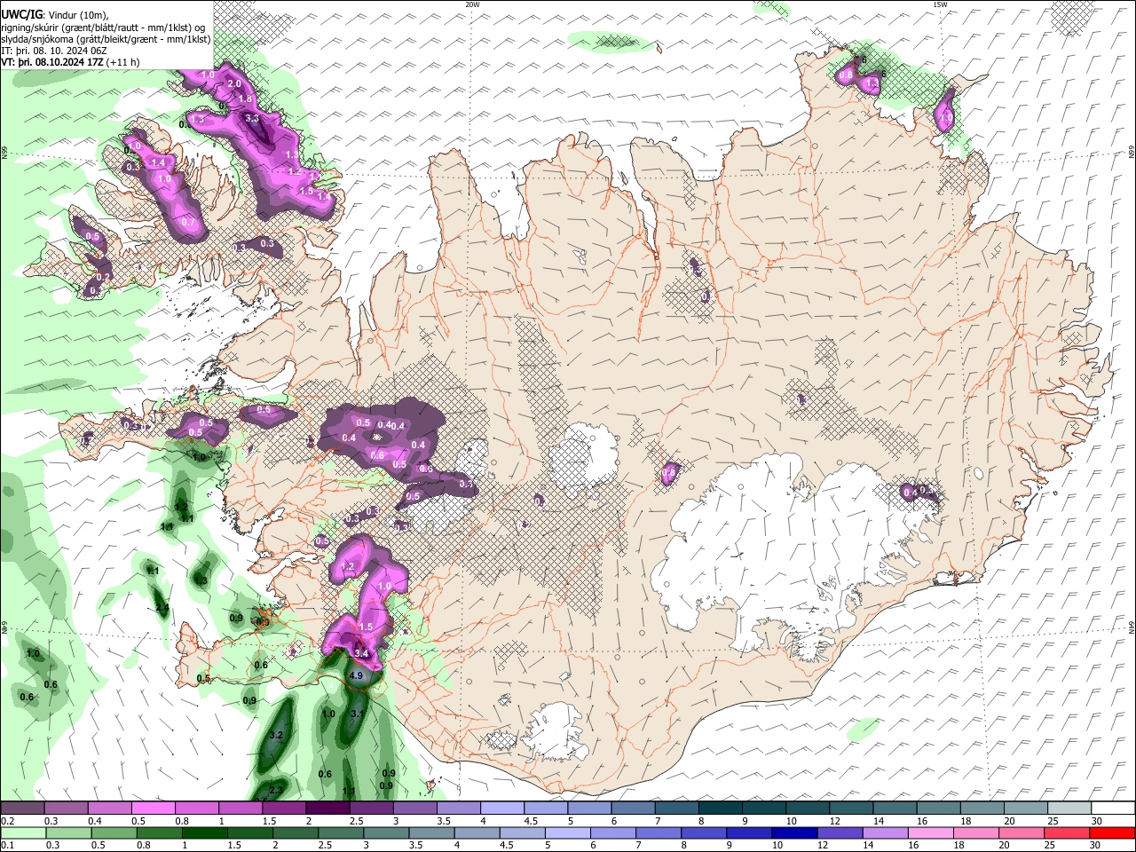Screen dimensions: 1136x852
Task: Click the dull mauve snow swatch labeled 0.2
Action: pyautogui.click(x=23, y=809)
